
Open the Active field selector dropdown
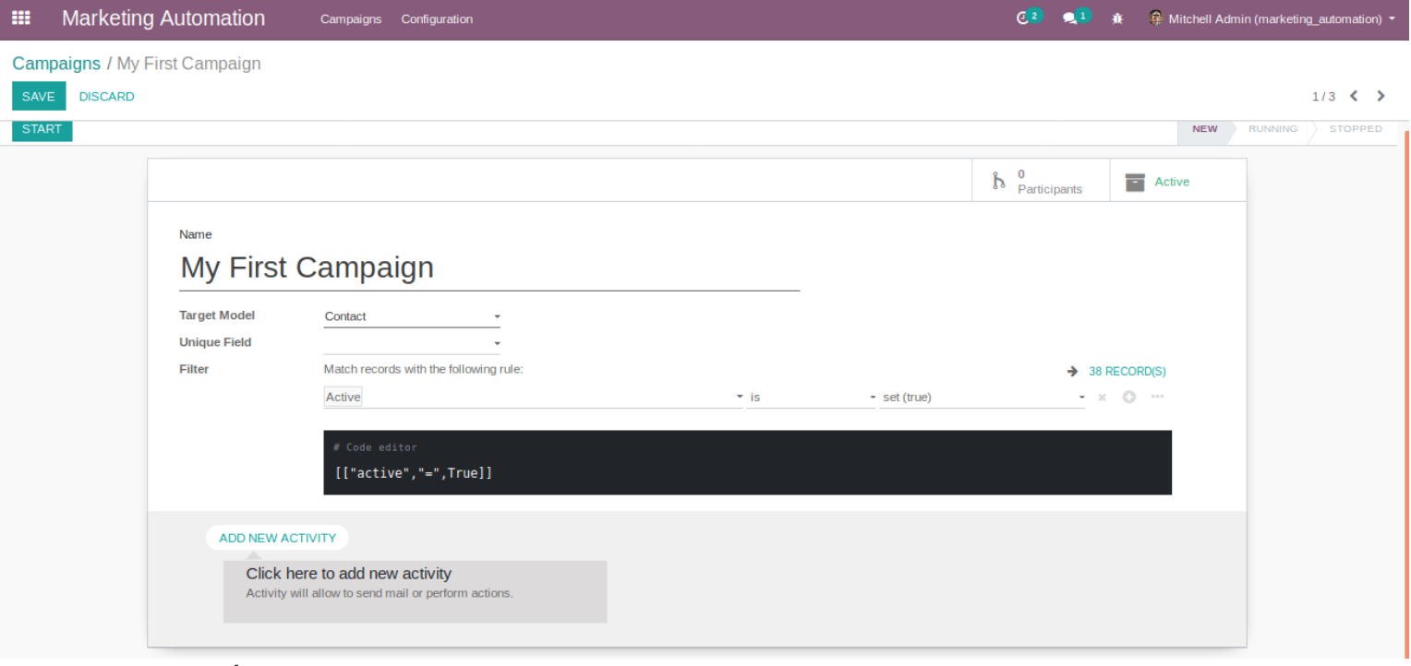pyautogui.click(x=534, y=397)
